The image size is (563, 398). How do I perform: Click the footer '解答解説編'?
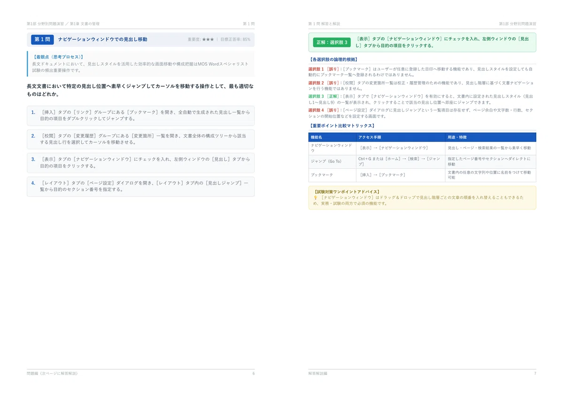pyautogui.click(x=318, y=374)
